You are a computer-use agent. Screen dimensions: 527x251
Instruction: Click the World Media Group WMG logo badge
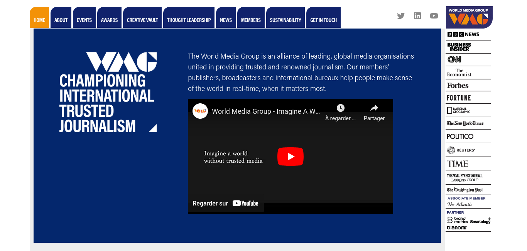click(469, 17)
